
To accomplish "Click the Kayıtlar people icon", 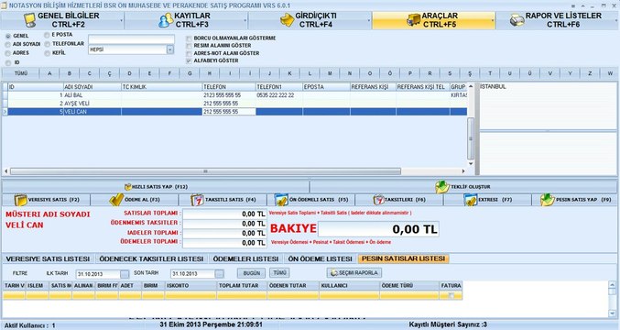I will (x=165, y=20).
